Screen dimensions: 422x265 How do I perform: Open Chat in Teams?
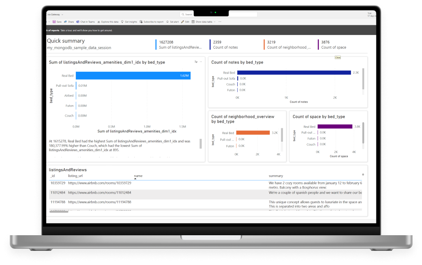(x=78, y=21)
